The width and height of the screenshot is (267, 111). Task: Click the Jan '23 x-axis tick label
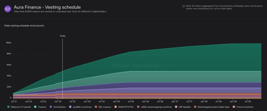(57, 101)
